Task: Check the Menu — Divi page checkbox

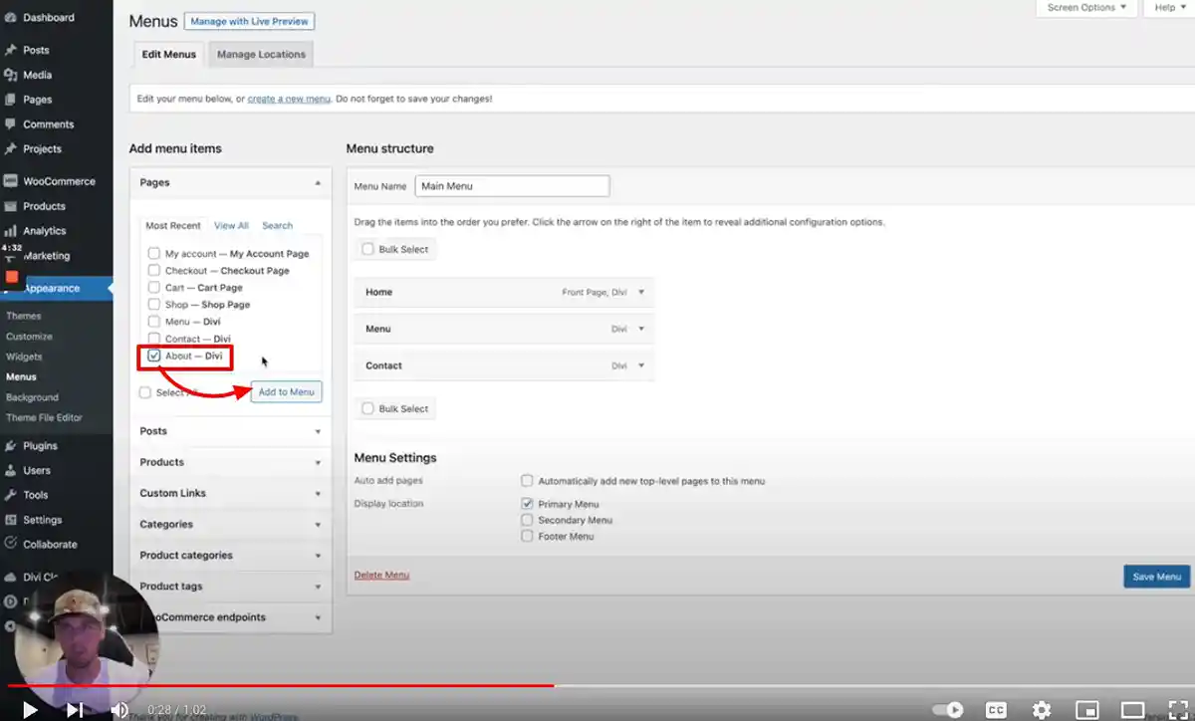Action: (x=154, y=322)
